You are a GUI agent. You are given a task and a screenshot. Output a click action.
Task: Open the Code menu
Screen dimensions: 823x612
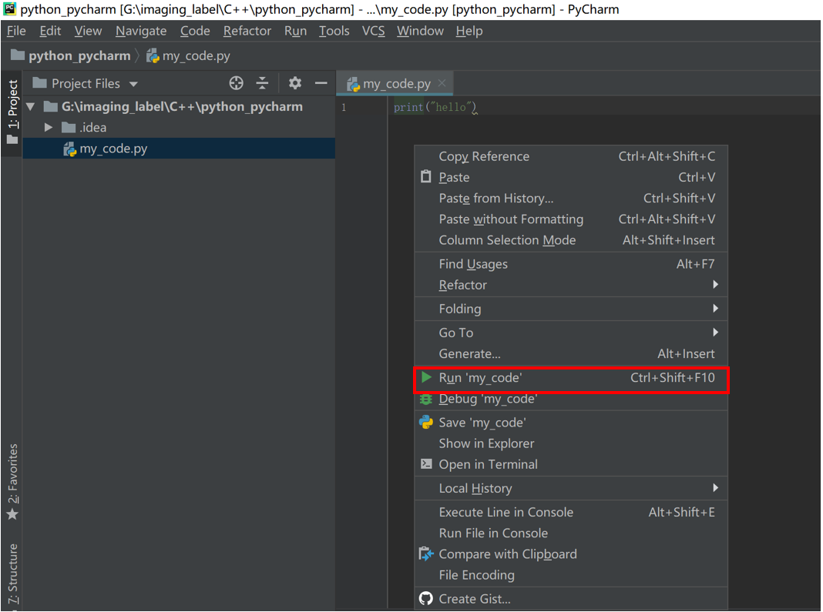[195, 31]
